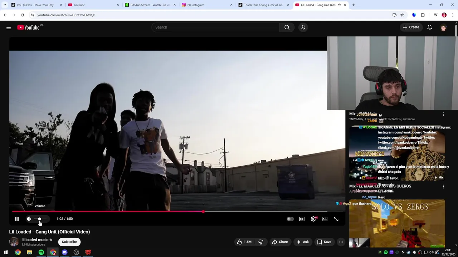Open the Mix - EL MARCELYTO title
458x257 pixels.
(x=380, y=186)
